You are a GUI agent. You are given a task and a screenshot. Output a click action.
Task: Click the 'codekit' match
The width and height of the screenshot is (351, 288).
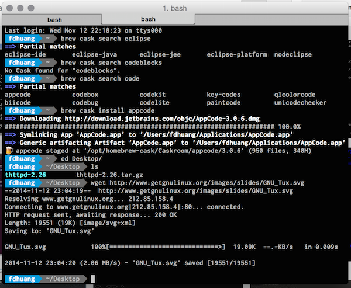point(153,95)
